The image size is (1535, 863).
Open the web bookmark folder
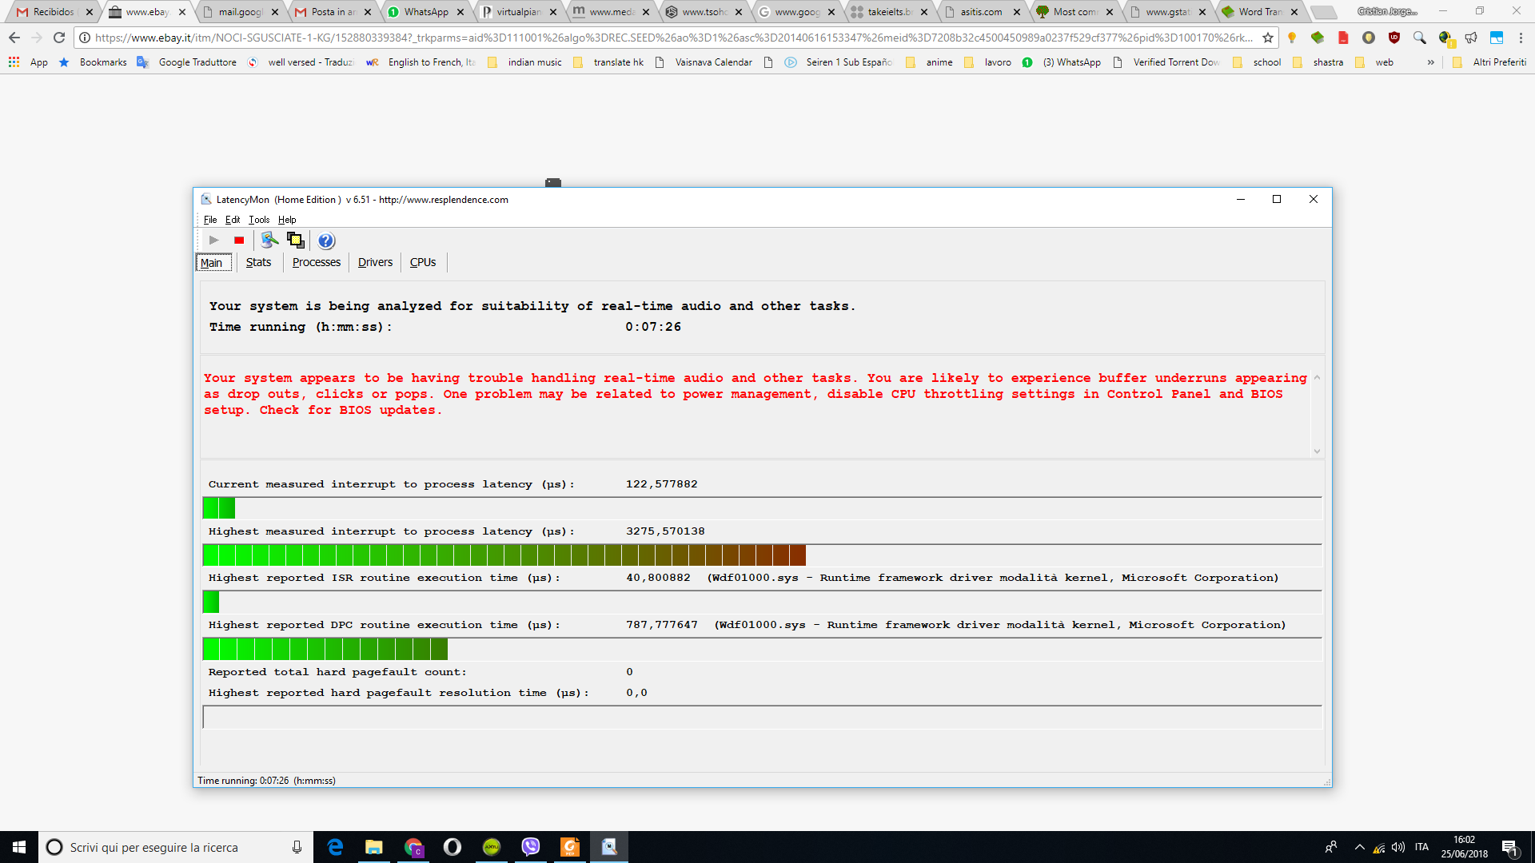(x=1375, y=62)
